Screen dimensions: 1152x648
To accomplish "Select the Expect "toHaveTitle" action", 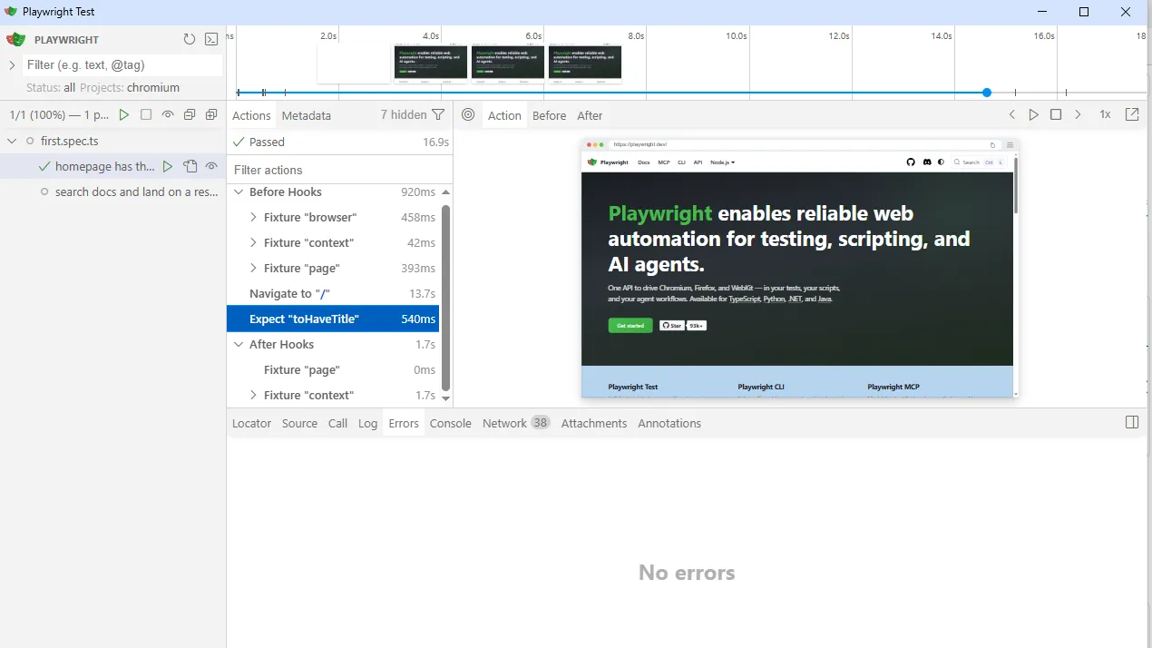I will pos(333,319).
